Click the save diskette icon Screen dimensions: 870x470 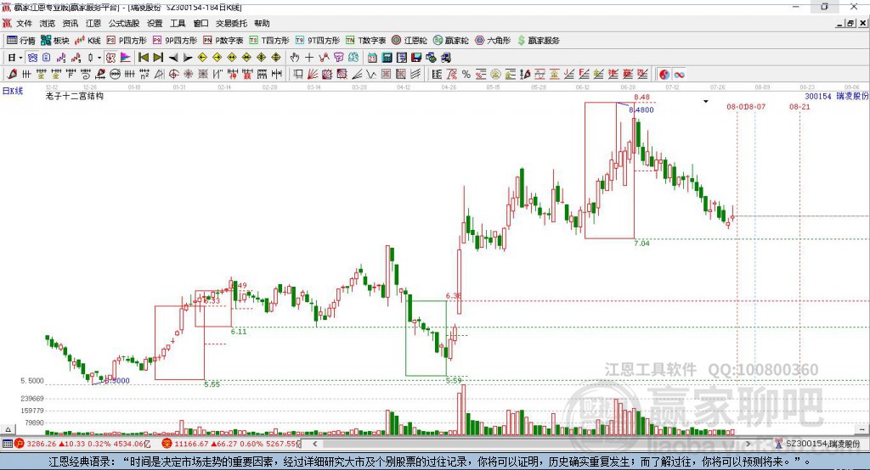[416, 57]
